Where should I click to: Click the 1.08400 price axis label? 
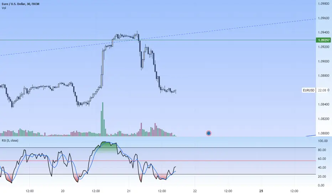pyautogui.click(x=323, y=104)
